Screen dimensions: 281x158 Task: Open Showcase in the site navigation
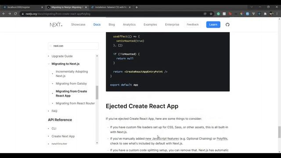[x=78, y=25]
